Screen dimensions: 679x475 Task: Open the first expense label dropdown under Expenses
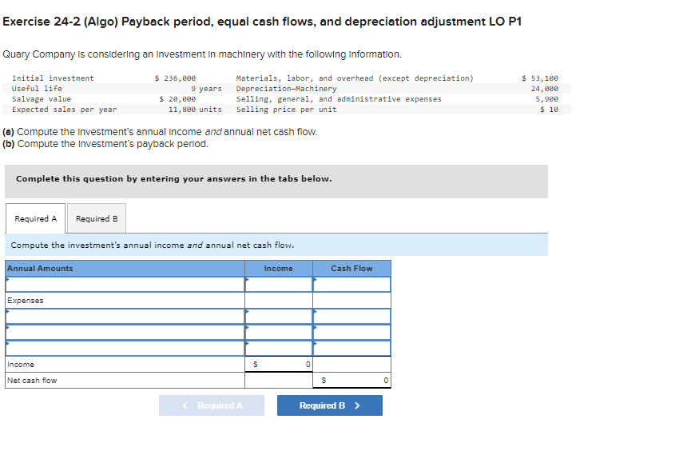coord(120,316)
